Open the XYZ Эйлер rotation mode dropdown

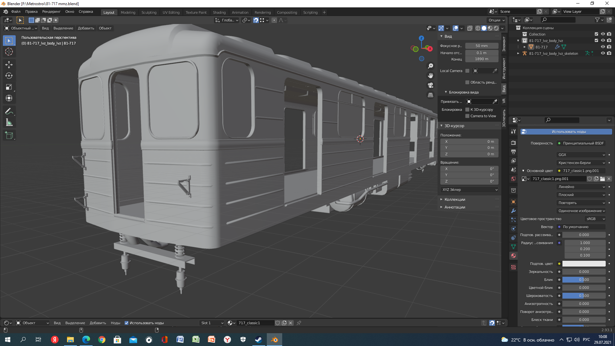coord(470,190)
